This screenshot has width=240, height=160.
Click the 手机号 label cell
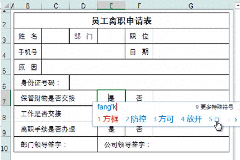[x=28, y=52]
